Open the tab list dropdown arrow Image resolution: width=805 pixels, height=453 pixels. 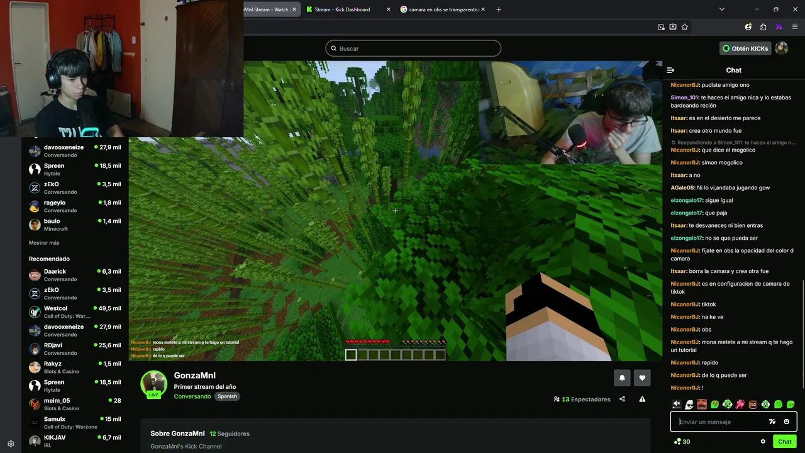tap(722, 9)
